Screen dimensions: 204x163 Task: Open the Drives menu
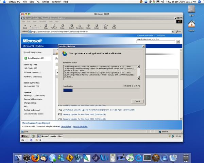(x=46, y=2)
